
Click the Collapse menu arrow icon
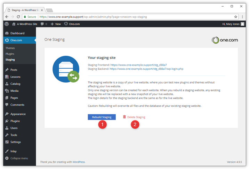click(7, 158)
